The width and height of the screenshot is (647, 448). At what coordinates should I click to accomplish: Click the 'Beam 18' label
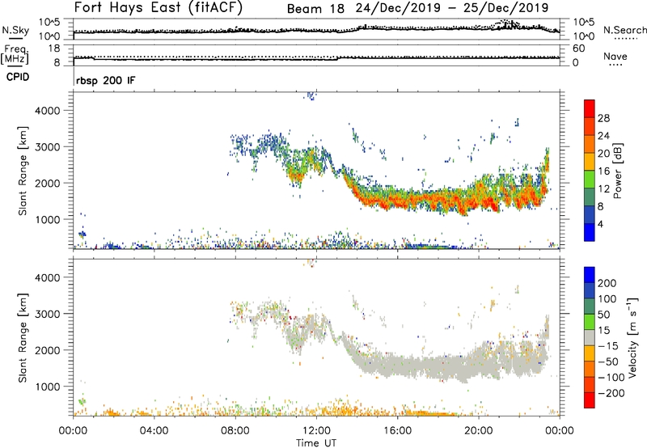(315, 8)
